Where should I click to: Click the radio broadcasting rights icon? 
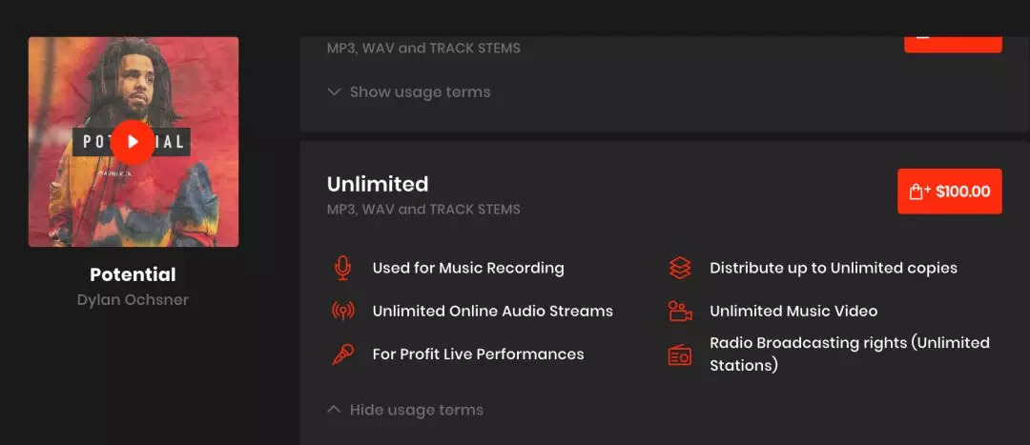(x=680, y=354)
